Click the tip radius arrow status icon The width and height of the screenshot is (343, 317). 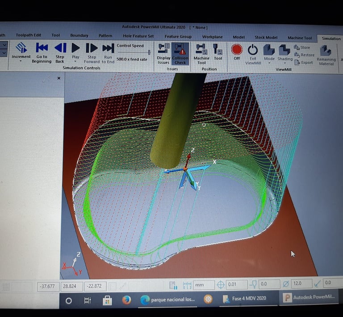[x=317, y=283]
